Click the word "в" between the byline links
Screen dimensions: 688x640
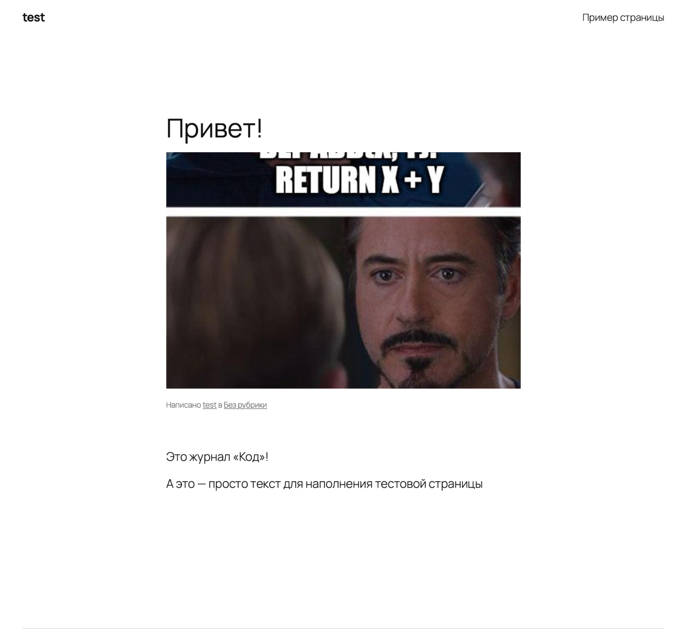point(220,405)
